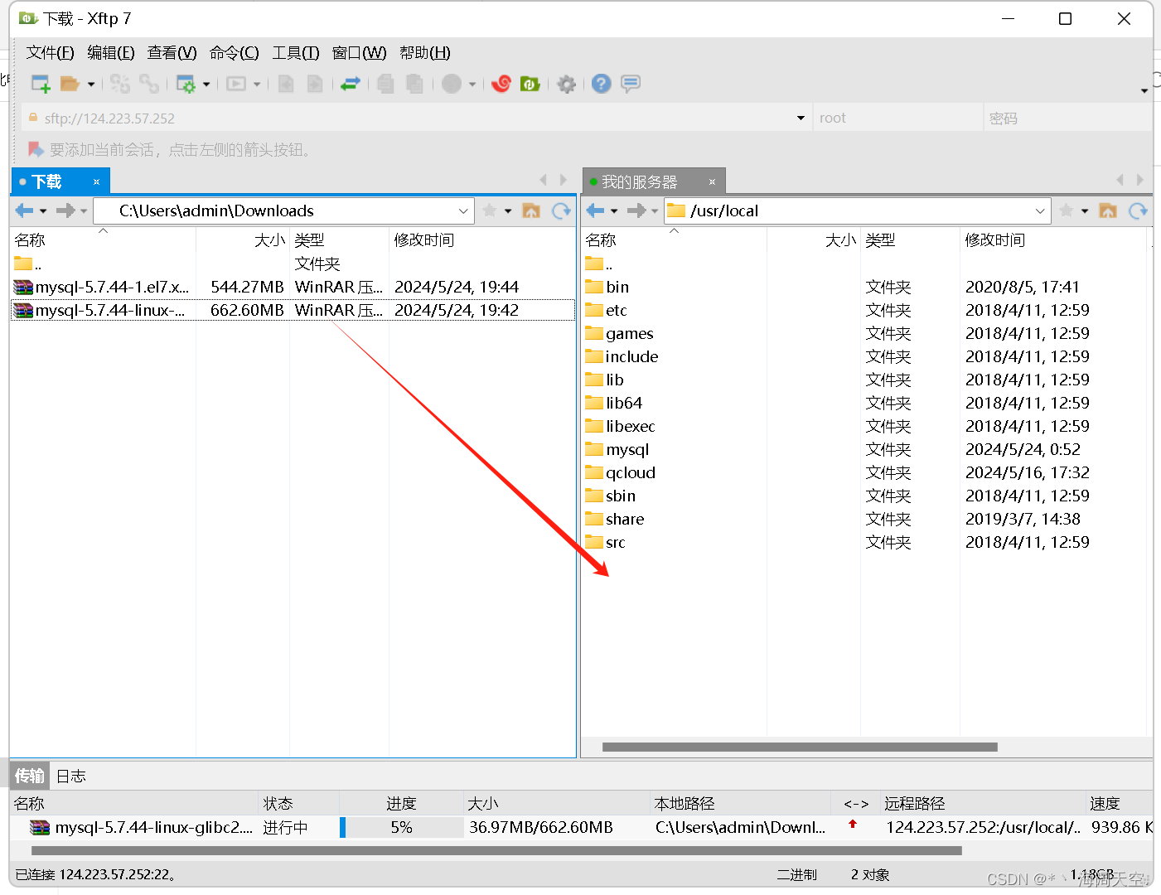Click the root username field

click(897, 119)
